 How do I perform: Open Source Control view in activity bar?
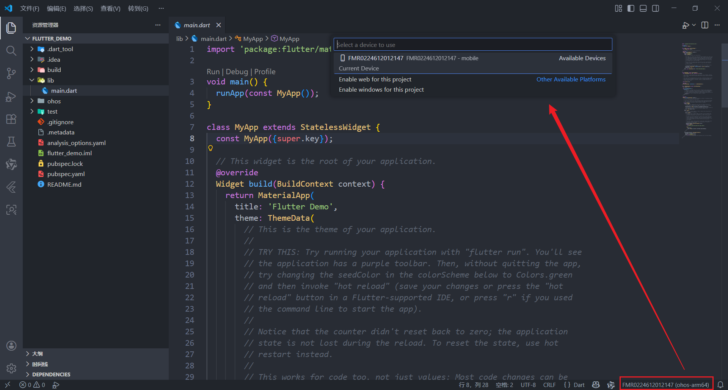(11, 73)
